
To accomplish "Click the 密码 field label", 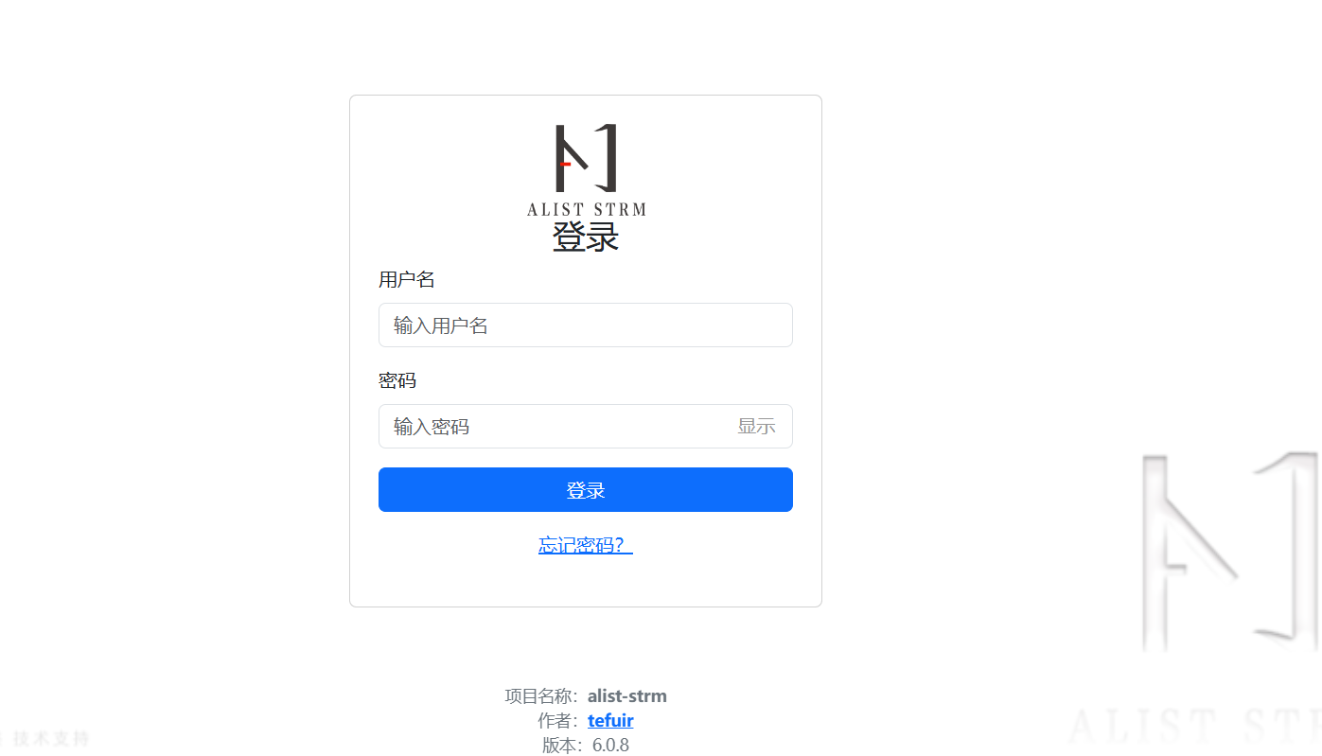I will [397, 380].
